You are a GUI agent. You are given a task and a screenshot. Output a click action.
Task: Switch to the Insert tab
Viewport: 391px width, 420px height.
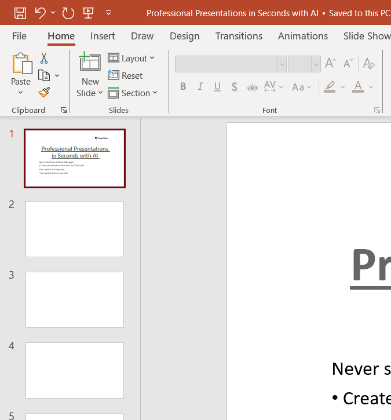tap(103, 36)
